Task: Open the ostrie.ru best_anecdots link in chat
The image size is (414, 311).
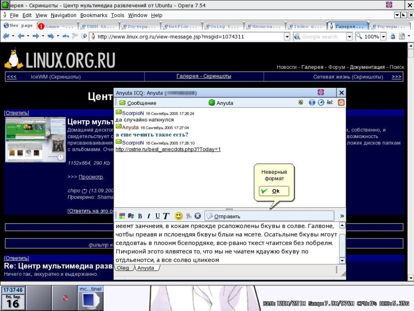Action: (x=168, y=149)
